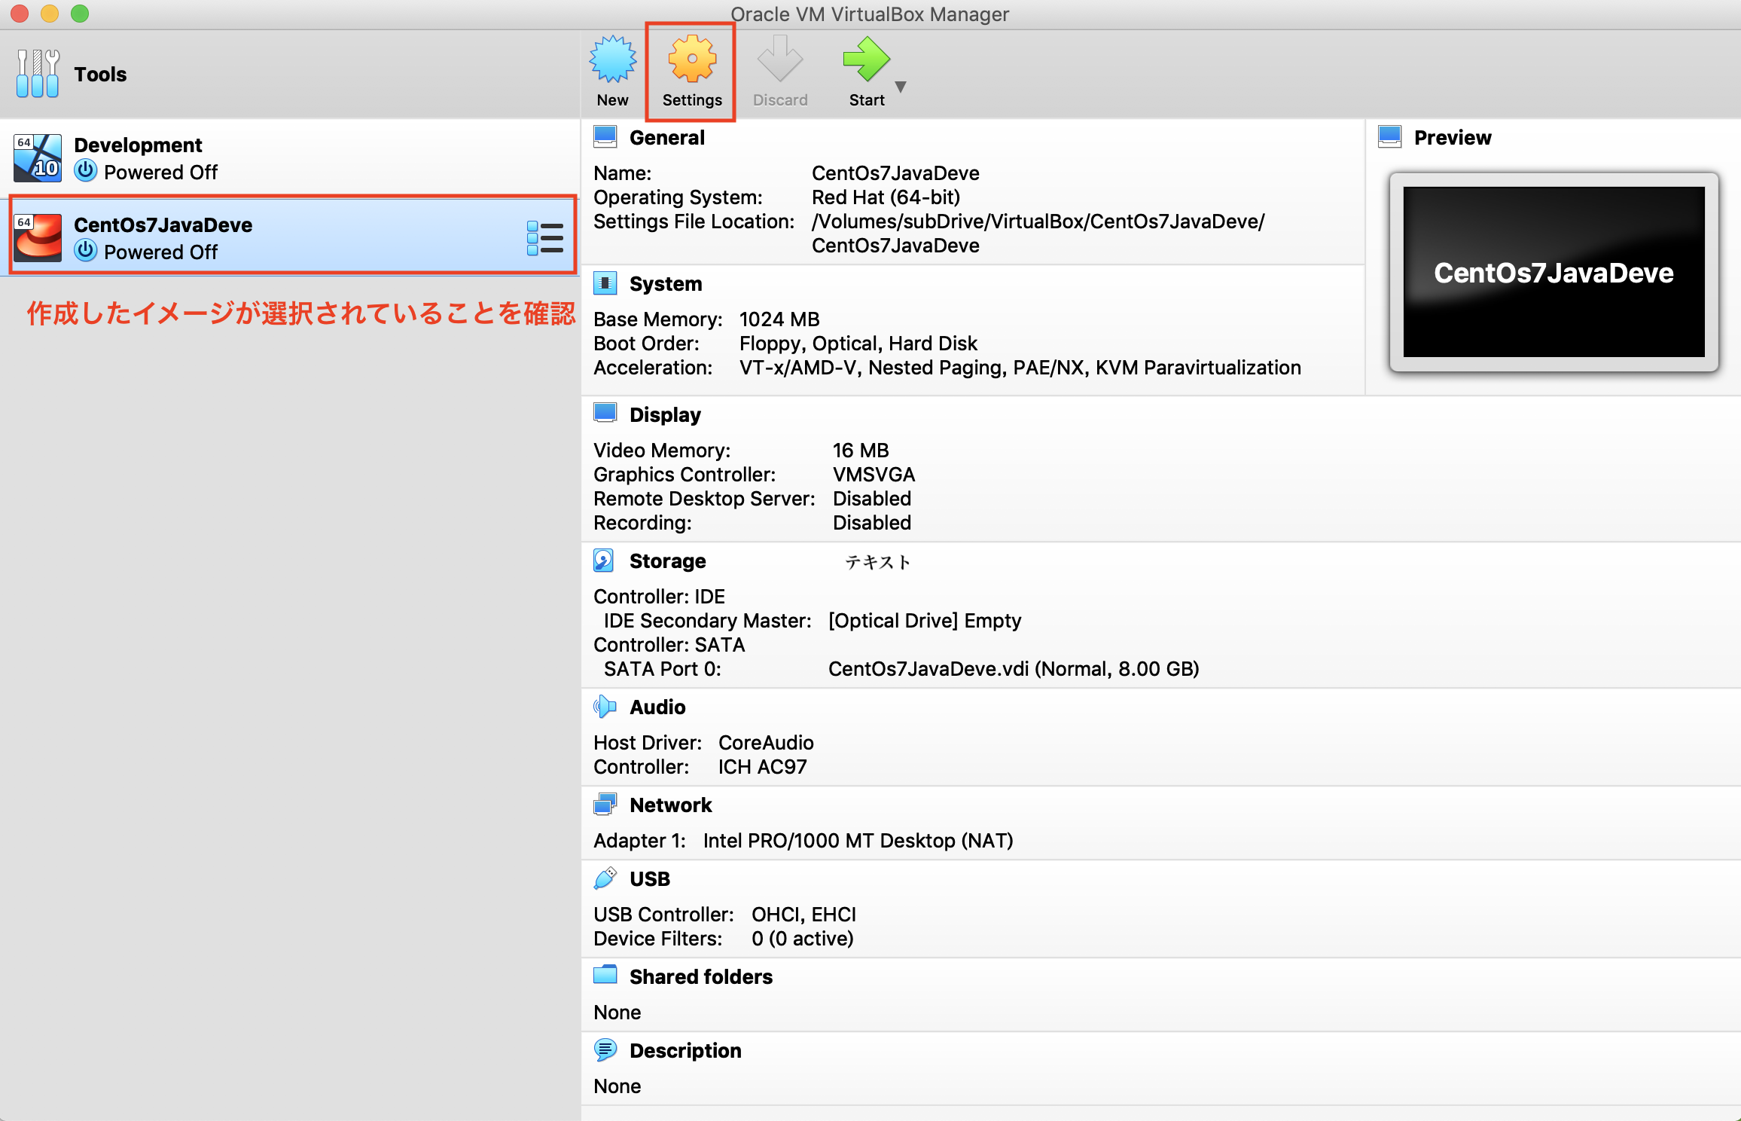This screenshot has width=1741, height=1121.
Task: Expand the Start button dropdown arrow
Action: tap(901, 87)
